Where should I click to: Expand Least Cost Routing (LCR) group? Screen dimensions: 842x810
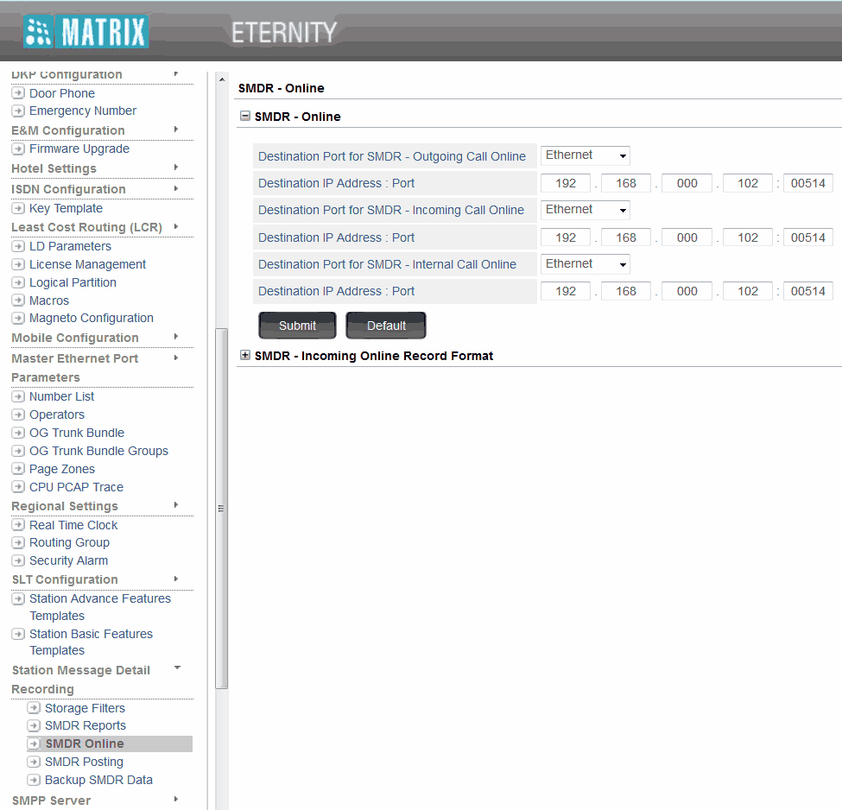pos(176,226)
